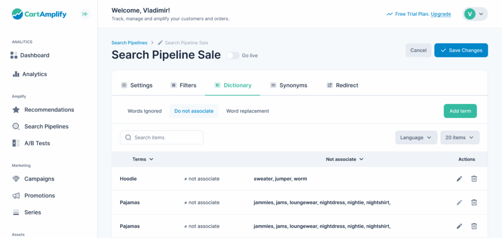Click the pencil icon next to breadcrumb title
The height and width of the screenshot is (238, 502).
[160, 43]
